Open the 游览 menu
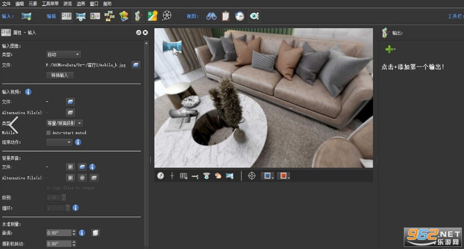 (x=67, y=3)
